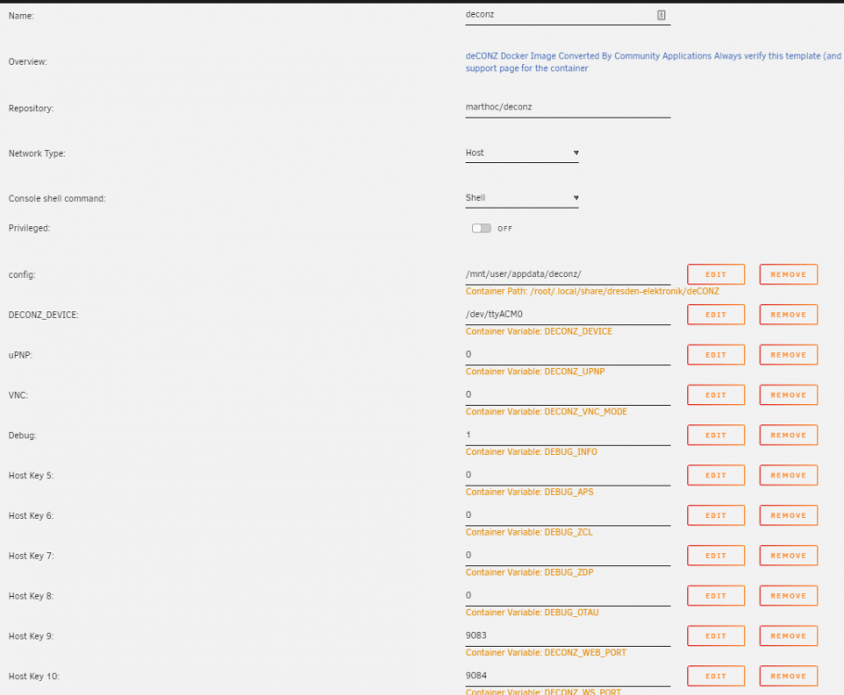844x695 pixels.
Task: Remove the Host Key 10 variable
Action: pyautogui.click(x=788, y=676)
